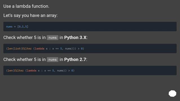Screen dimensions: 180x101
Task: Click the white octagon button at bottom right
Action: pyautogui.click(x=172, y=93)
